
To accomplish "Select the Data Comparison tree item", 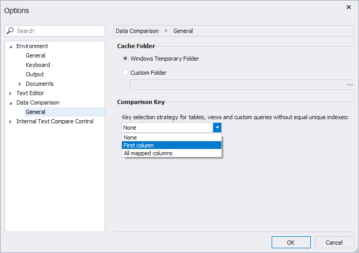I will [38, 102].
